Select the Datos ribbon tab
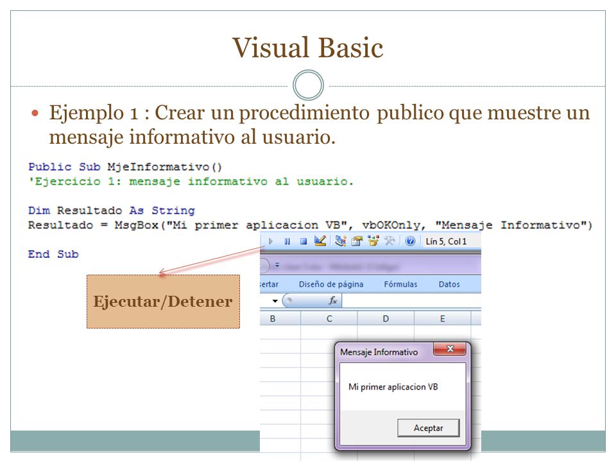616x462 pixels. pos(449,284)
